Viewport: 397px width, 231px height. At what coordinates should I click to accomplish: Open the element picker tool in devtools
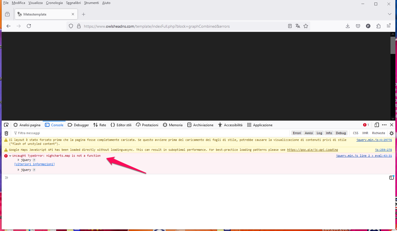click(6, 125)
